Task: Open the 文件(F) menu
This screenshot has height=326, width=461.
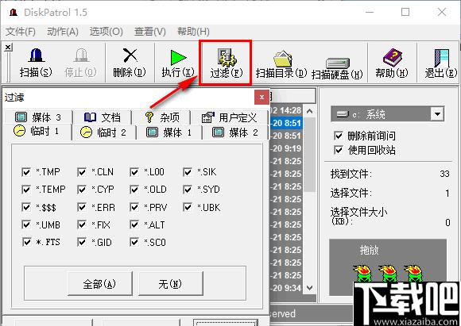Action: click(x=21, y=32)
